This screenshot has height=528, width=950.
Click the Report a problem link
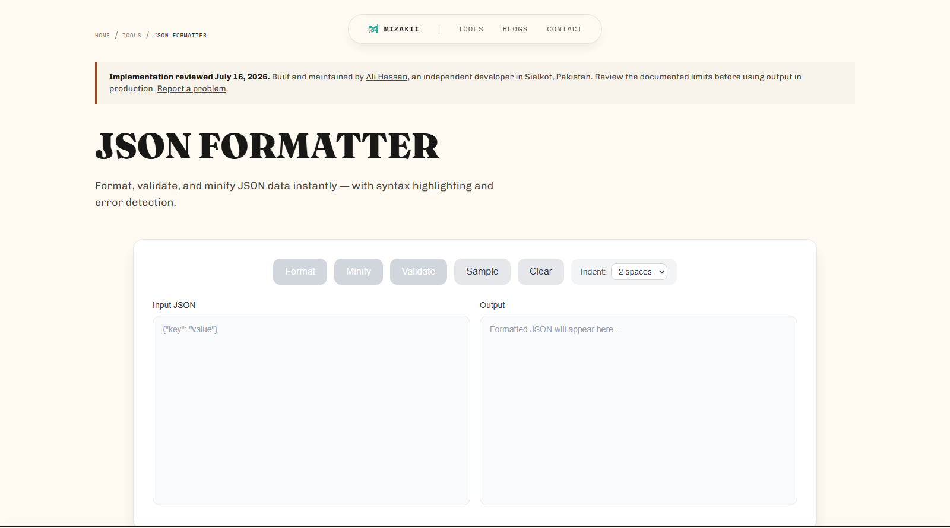click(191, 88)
